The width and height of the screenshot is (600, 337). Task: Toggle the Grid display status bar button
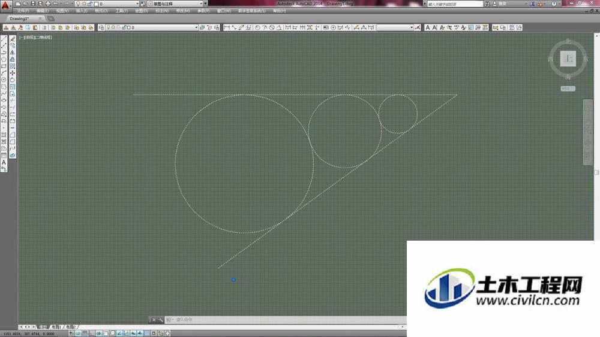tap(85, 333)
